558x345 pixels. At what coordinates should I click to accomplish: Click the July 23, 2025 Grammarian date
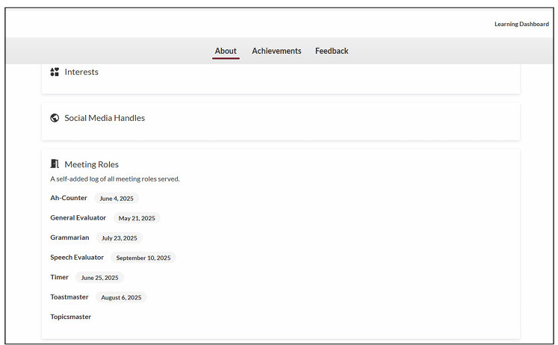(x=120, y=238)
